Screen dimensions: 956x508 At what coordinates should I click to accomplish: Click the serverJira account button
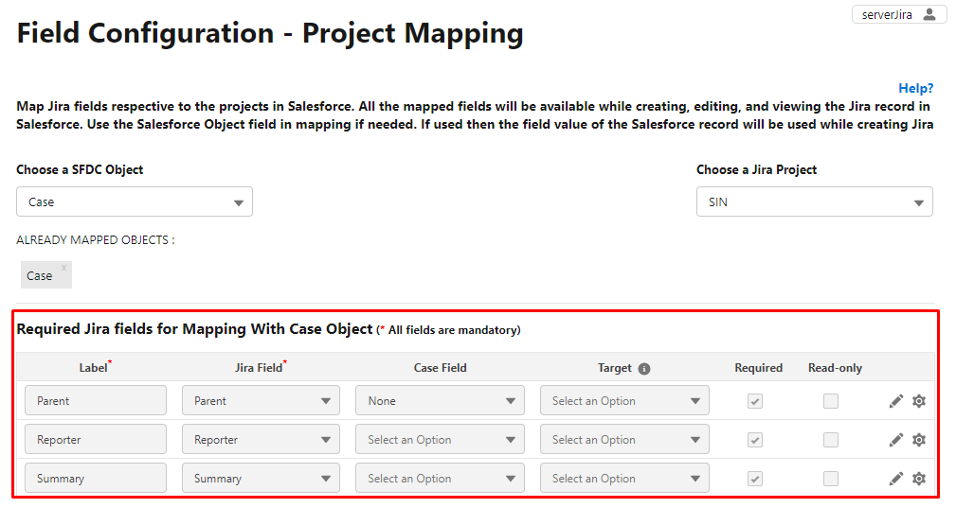click(899, 14)
